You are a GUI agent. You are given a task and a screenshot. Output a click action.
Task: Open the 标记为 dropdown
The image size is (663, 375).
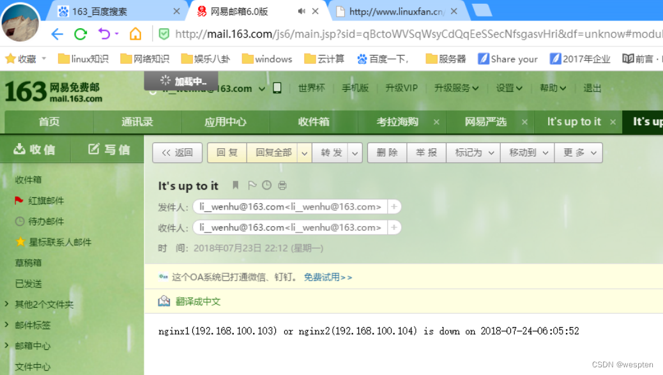pyautogui.click(x=473, y=153)
